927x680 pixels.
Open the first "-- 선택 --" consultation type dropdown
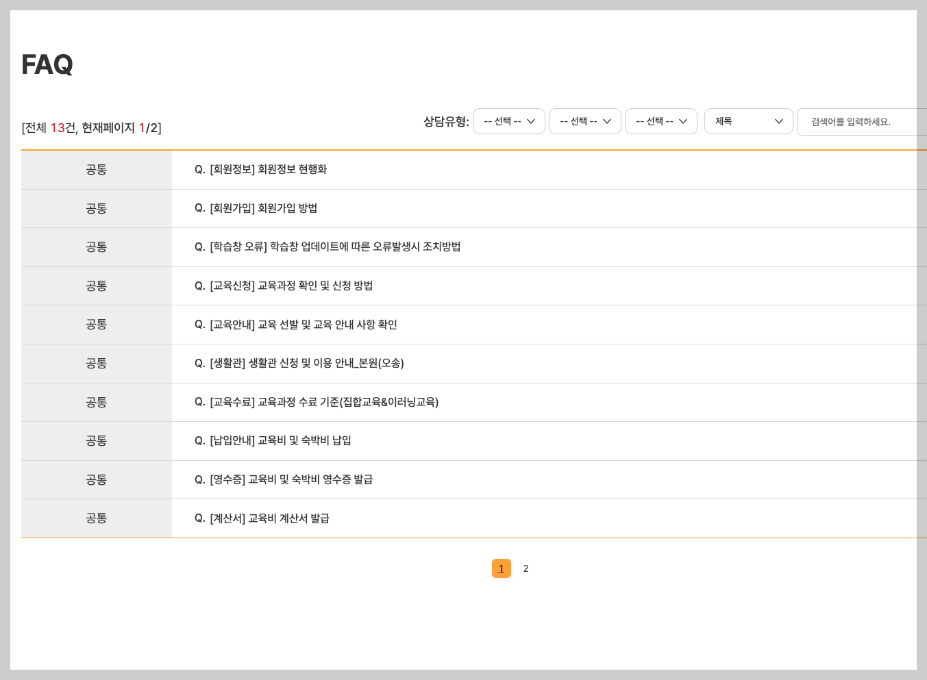(508, 121)
